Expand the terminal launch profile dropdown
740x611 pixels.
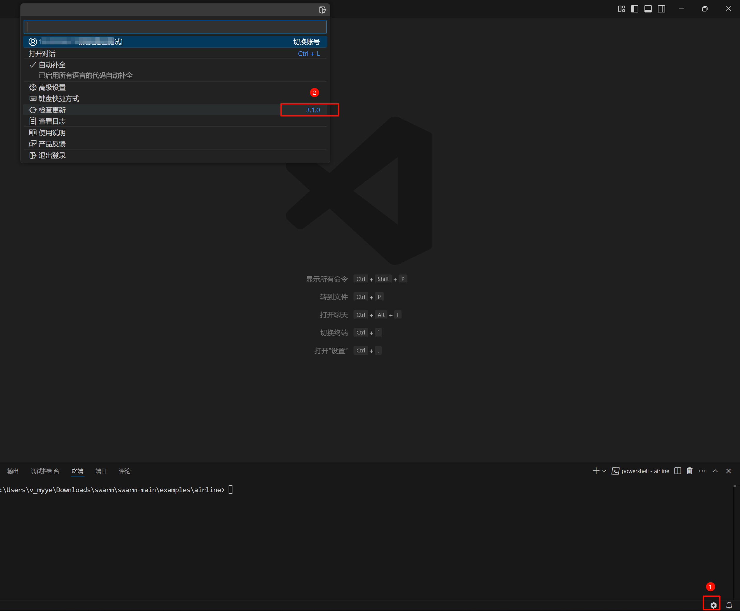(604, 471)
